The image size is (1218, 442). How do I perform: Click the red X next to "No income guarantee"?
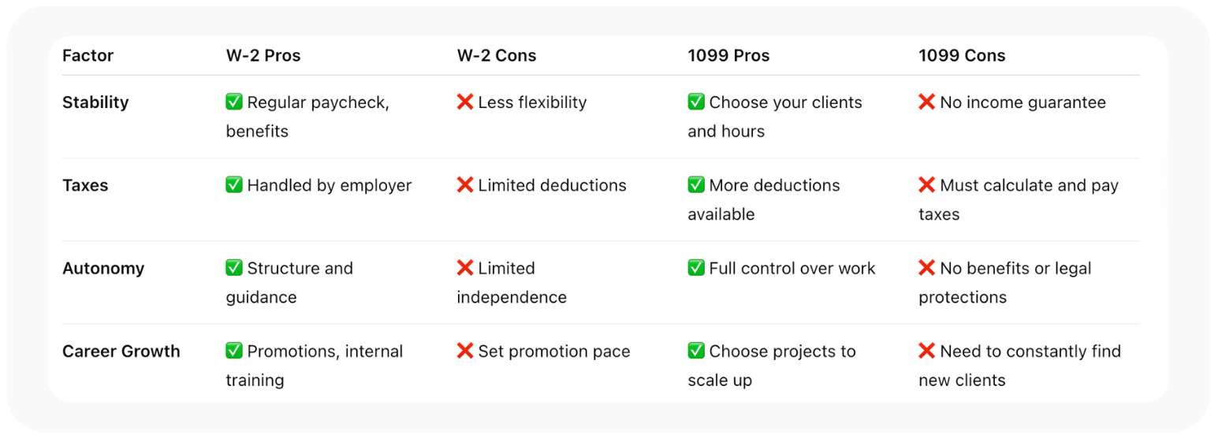pos(927,102)
